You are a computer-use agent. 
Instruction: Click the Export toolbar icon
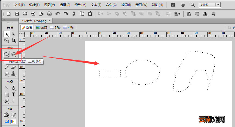41,14
